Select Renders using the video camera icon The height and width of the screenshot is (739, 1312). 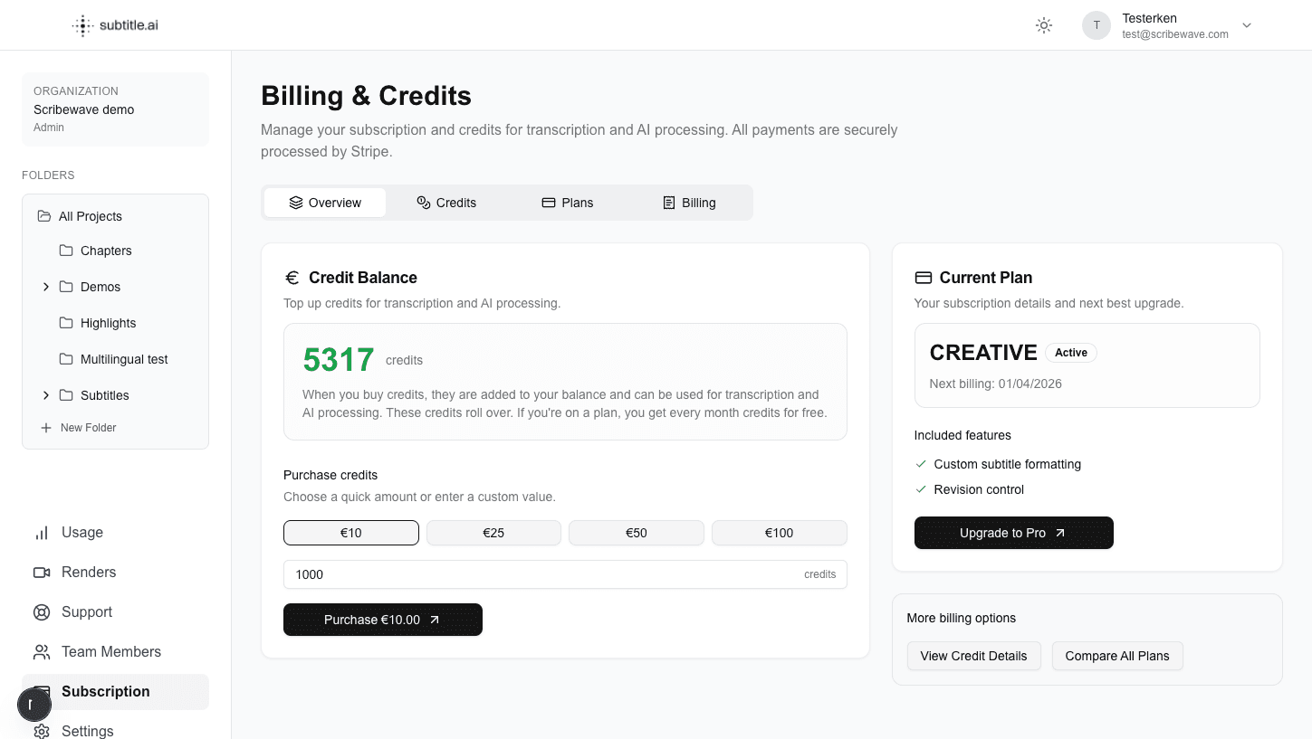pos(42,572)
